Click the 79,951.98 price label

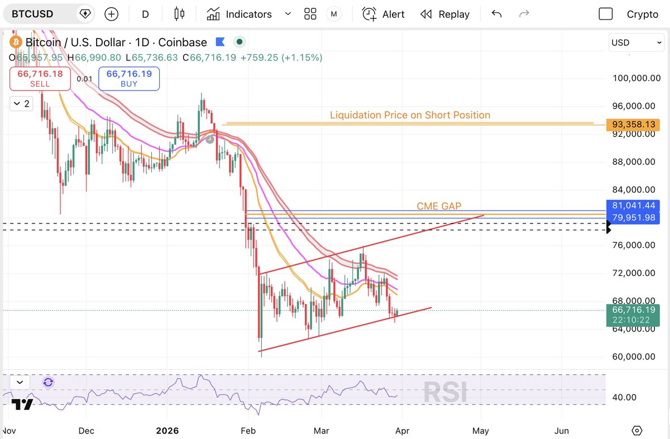pos(634,218)
